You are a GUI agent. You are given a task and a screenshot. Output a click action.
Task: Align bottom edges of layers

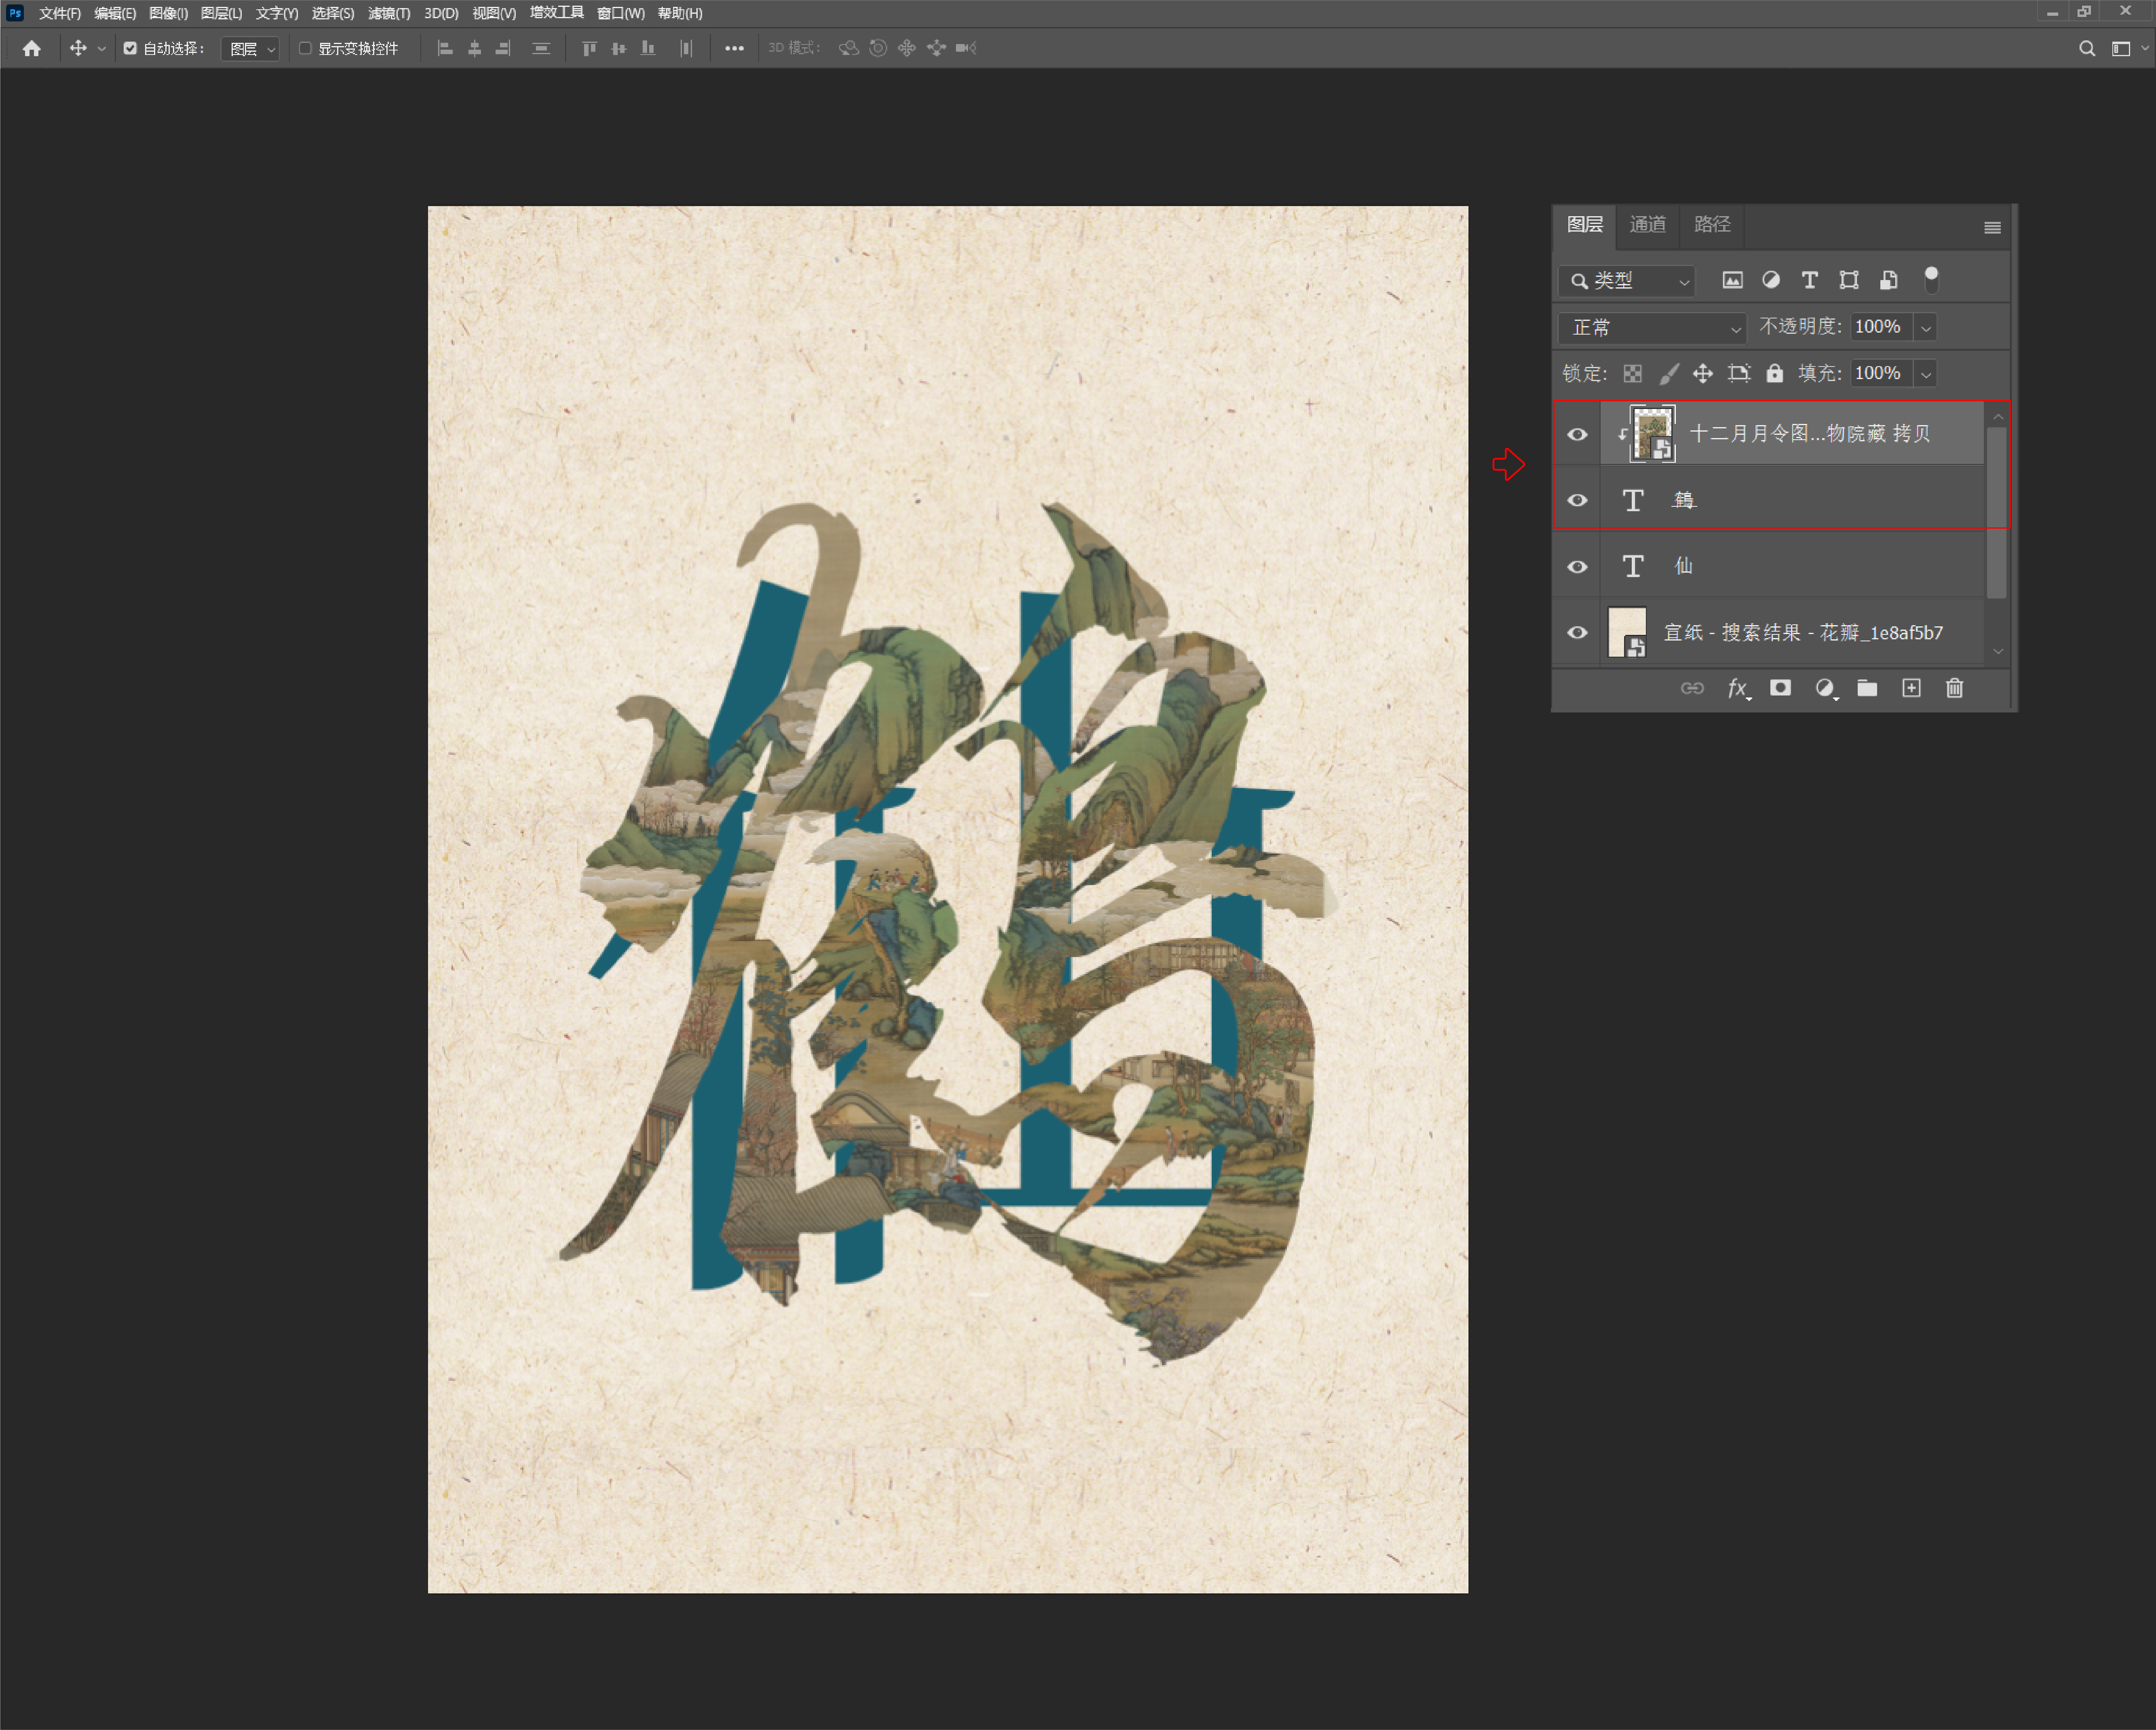648,48
